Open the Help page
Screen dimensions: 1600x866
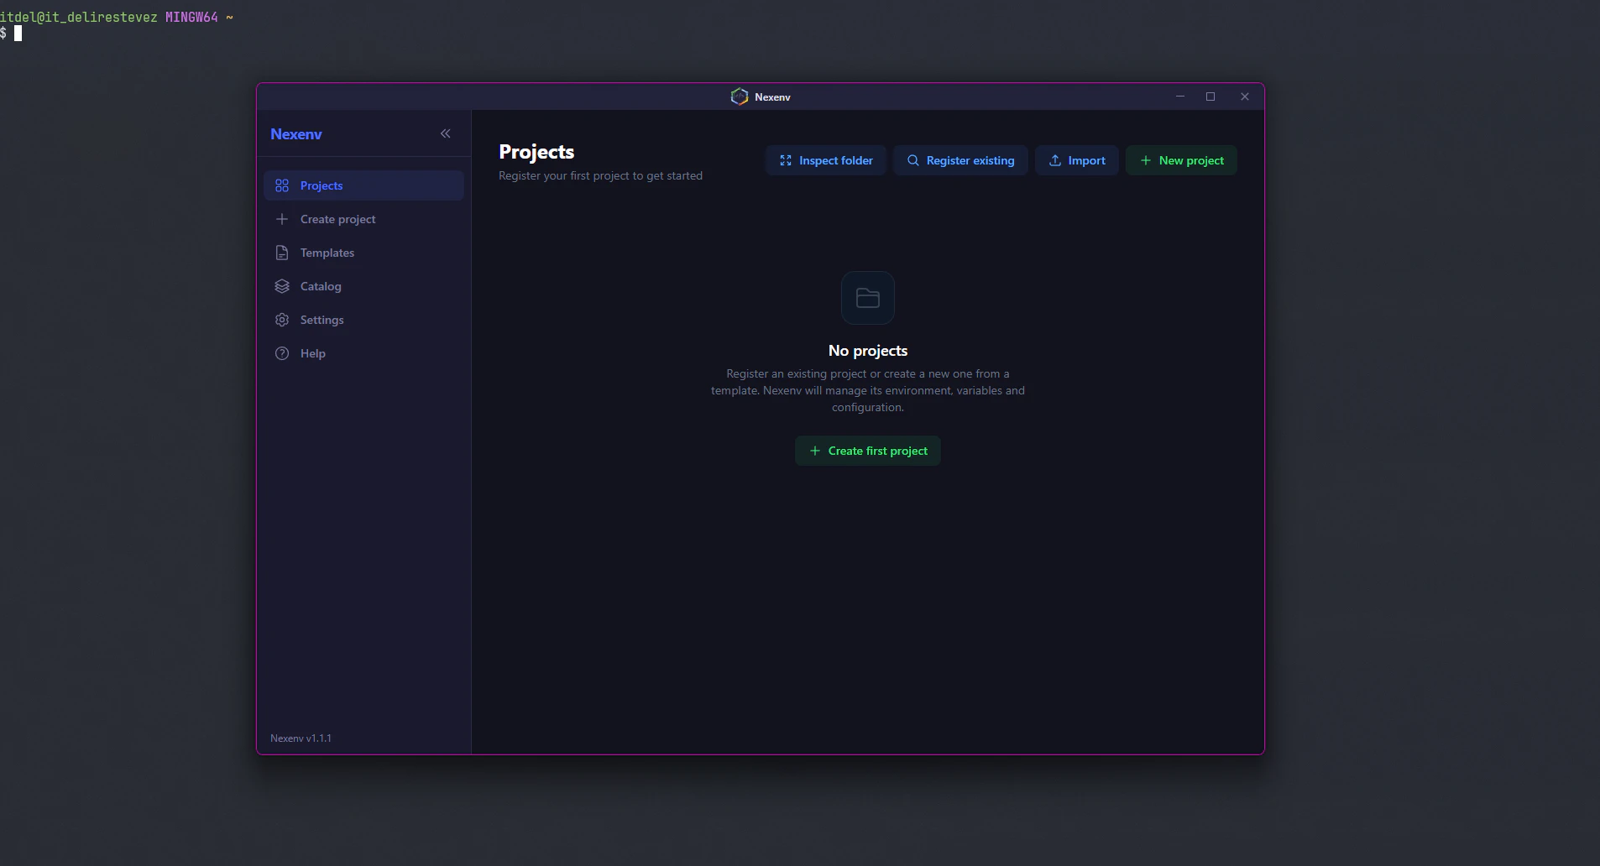pos(363,353)
